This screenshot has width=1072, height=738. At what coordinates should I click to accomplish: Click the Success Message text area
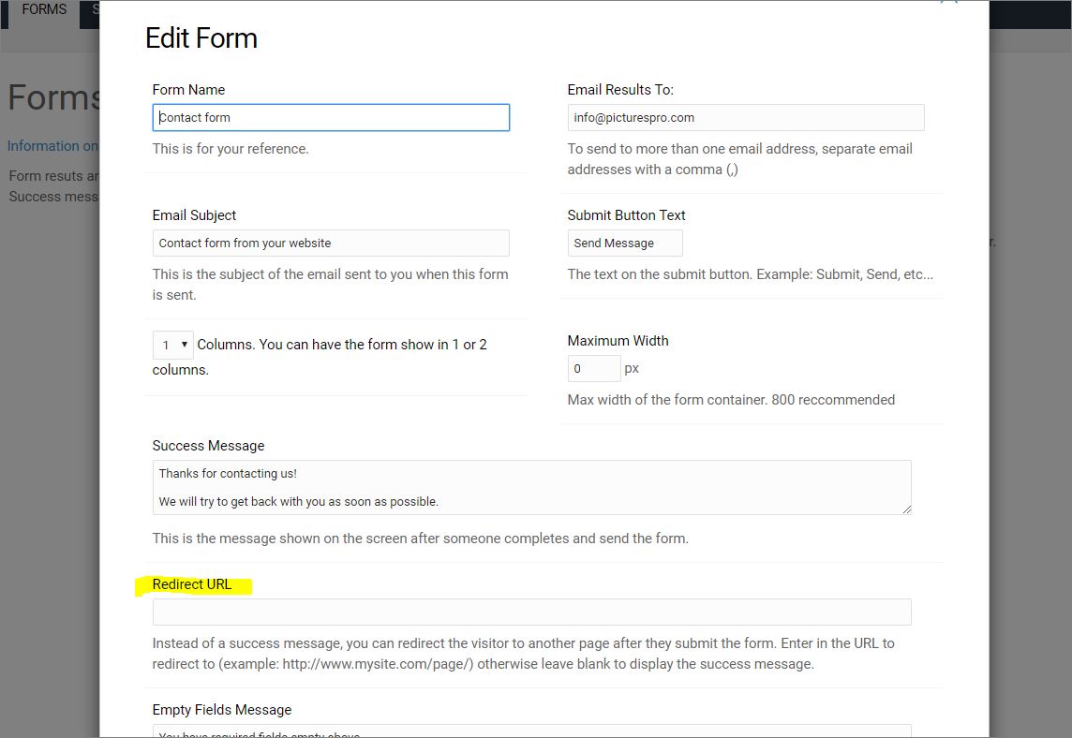click(x=532, y=487)
